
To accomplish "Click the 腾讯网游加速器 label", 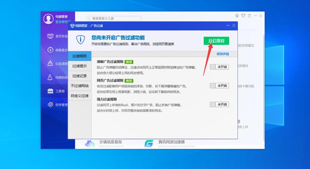I will [x=171, y=142].
